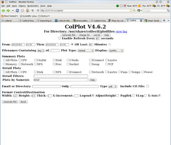The image size is (171, 145).
Task: Open the Type pdf dropdown
Action: (113, 86)
